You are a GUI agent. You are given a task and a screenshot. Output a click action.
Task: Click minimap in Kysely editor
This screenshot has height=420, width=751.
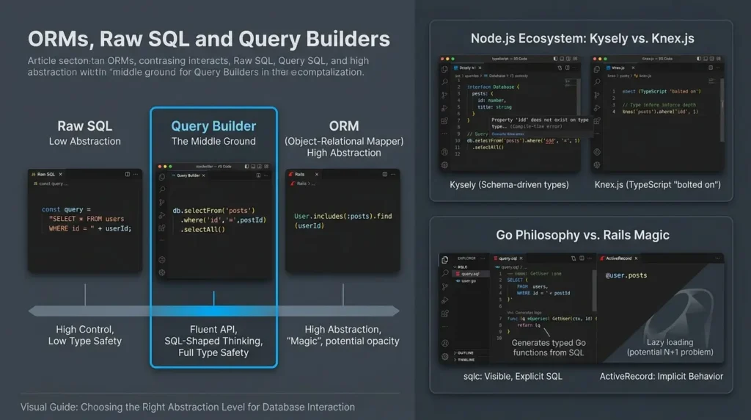(570, 82)
